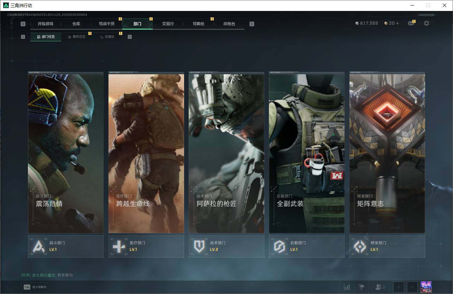Select the 改枪台 tab
This screenshot has width=453, height=294.
tap(229, 24)
